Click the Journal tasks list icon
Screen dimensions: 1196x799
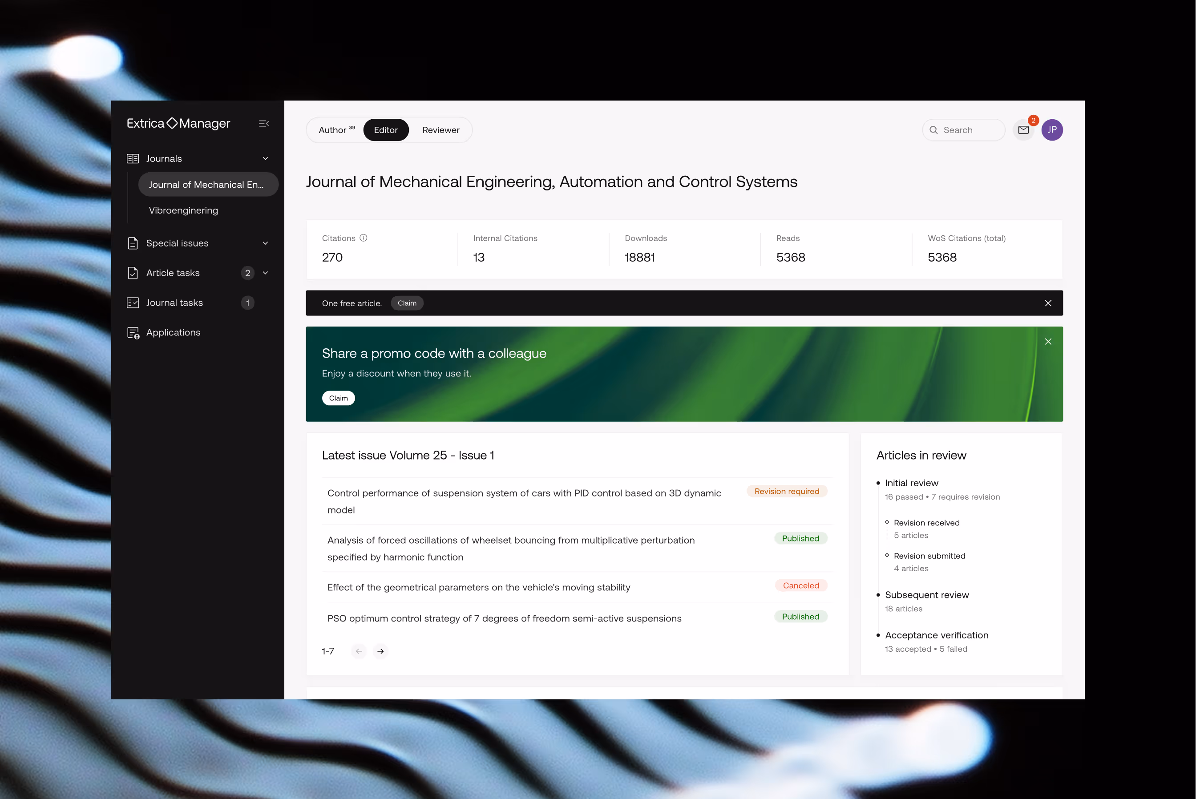(x=133, y=303)
